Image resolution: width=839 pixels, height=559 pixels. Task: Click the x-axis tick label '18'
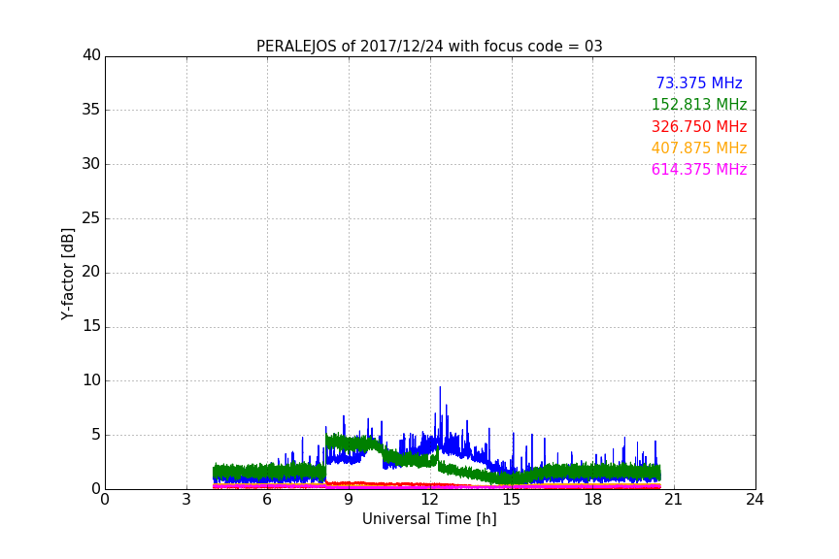coord(593,500)
